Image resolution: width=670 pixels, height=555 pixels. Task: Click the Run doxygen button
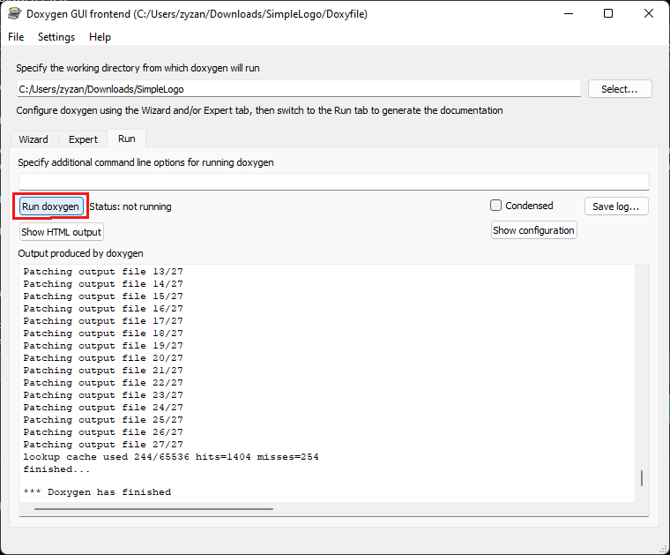[x=51, y=206]
